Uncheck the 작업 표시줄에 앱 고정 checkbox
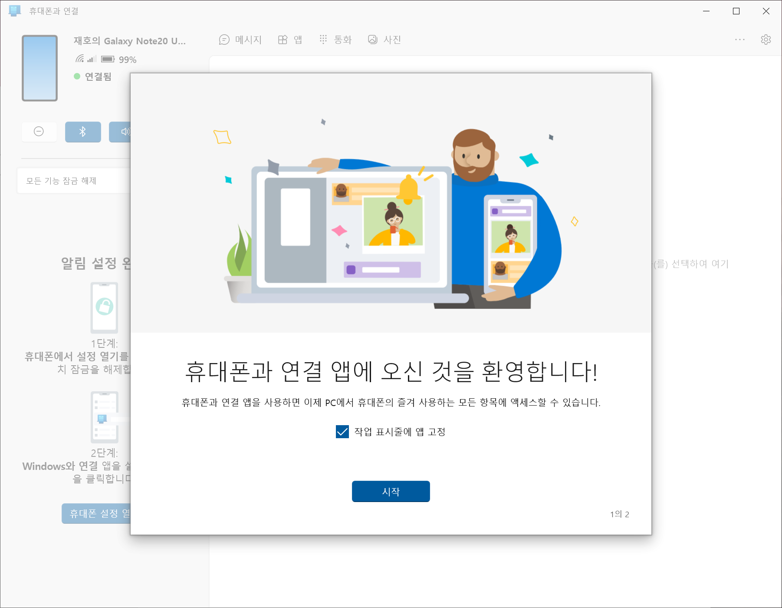 click(x=342, y=432)
